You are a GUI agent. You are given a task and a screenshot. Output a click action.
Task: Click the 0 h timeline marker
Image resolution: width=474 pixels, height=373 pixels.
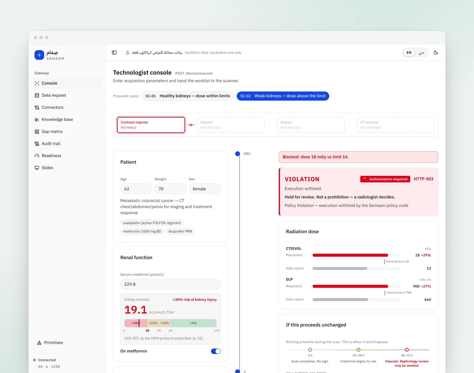tap(310, 350)
